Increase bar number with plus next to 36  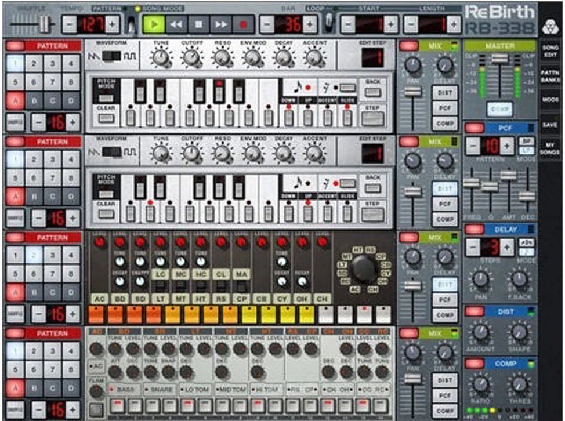pos(310,24)
